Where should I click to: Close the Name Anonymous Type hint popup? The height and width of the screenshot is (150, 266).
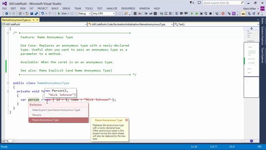pos(126,120)
